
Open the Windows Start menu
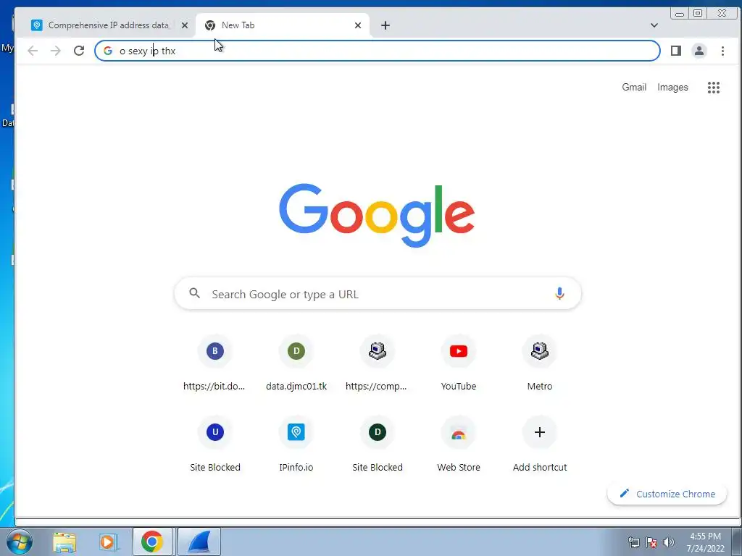point(19,542)
